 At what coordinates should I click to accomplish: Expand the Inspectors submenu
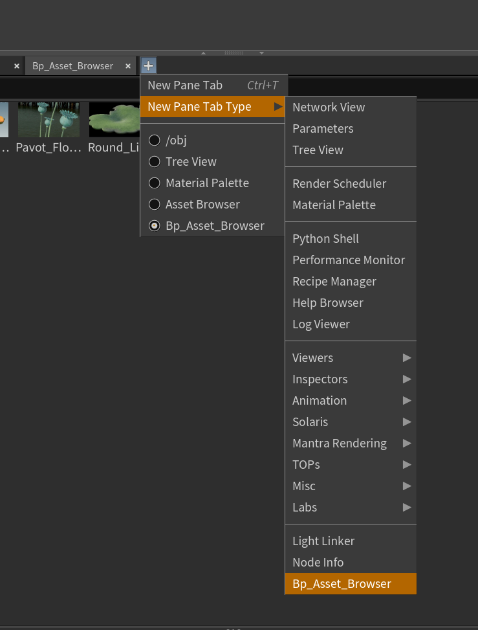pyautogui.click(x=350, y=379)
